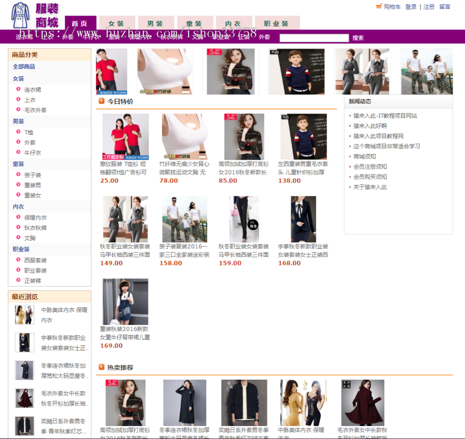Switch to the 童装 navigation tab
The image size is (465, 439).
click(195, 23)
